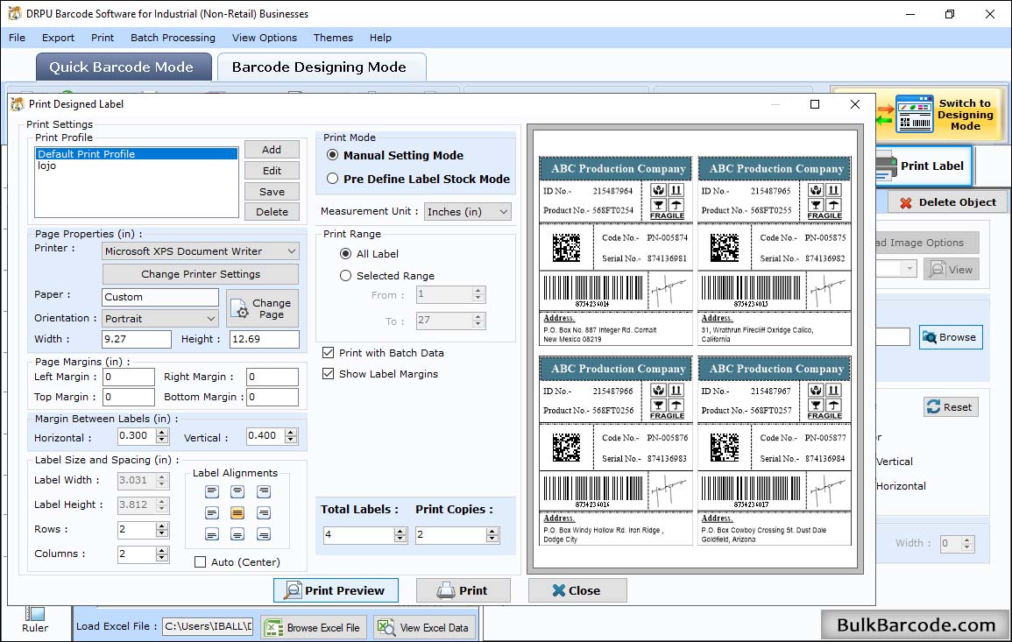
Task: Select bottom-left label alignment icon
Action: tap(212, 534)
